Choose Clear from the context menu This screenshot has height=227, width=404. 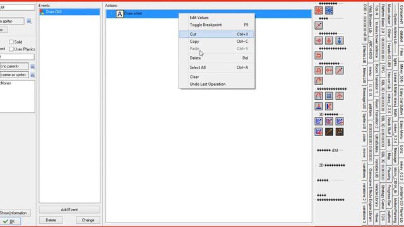tap(217, 77)
